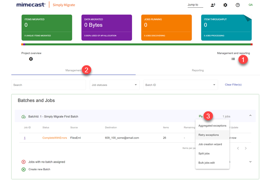
Task: Collapse the Simply Migrate First Batch row
Action: (250, 116)
